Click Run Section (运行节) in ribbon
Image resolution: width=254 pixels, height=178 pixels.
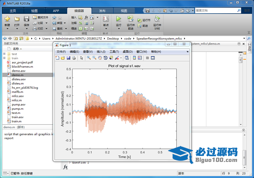(x=144, y=20)
